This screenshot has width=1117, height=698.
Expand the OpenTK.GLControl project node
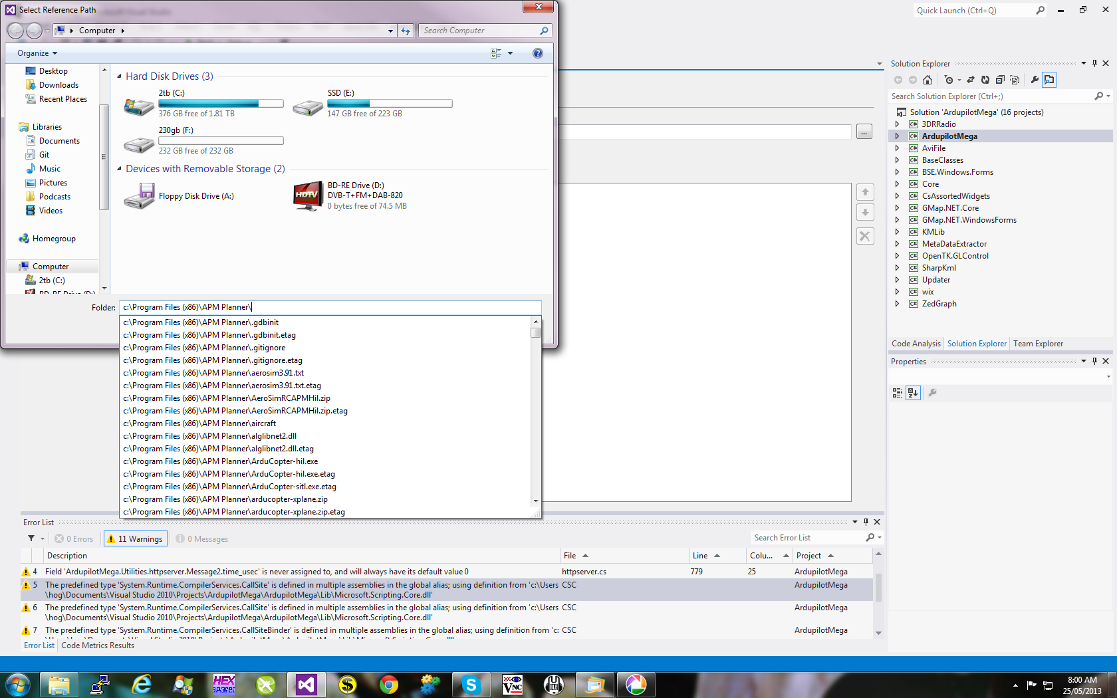click(x=897, y=256)
